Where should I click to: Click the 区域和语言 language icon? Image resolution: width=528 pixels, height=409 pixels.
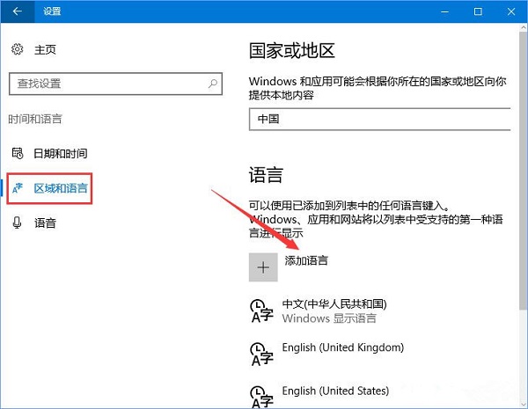click(18, 188)
